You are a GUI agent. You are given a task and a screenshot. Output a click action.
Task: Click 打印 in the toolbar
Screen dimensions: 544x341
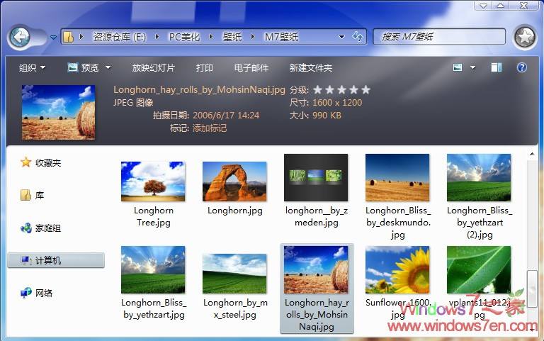(x=204, y=68)
